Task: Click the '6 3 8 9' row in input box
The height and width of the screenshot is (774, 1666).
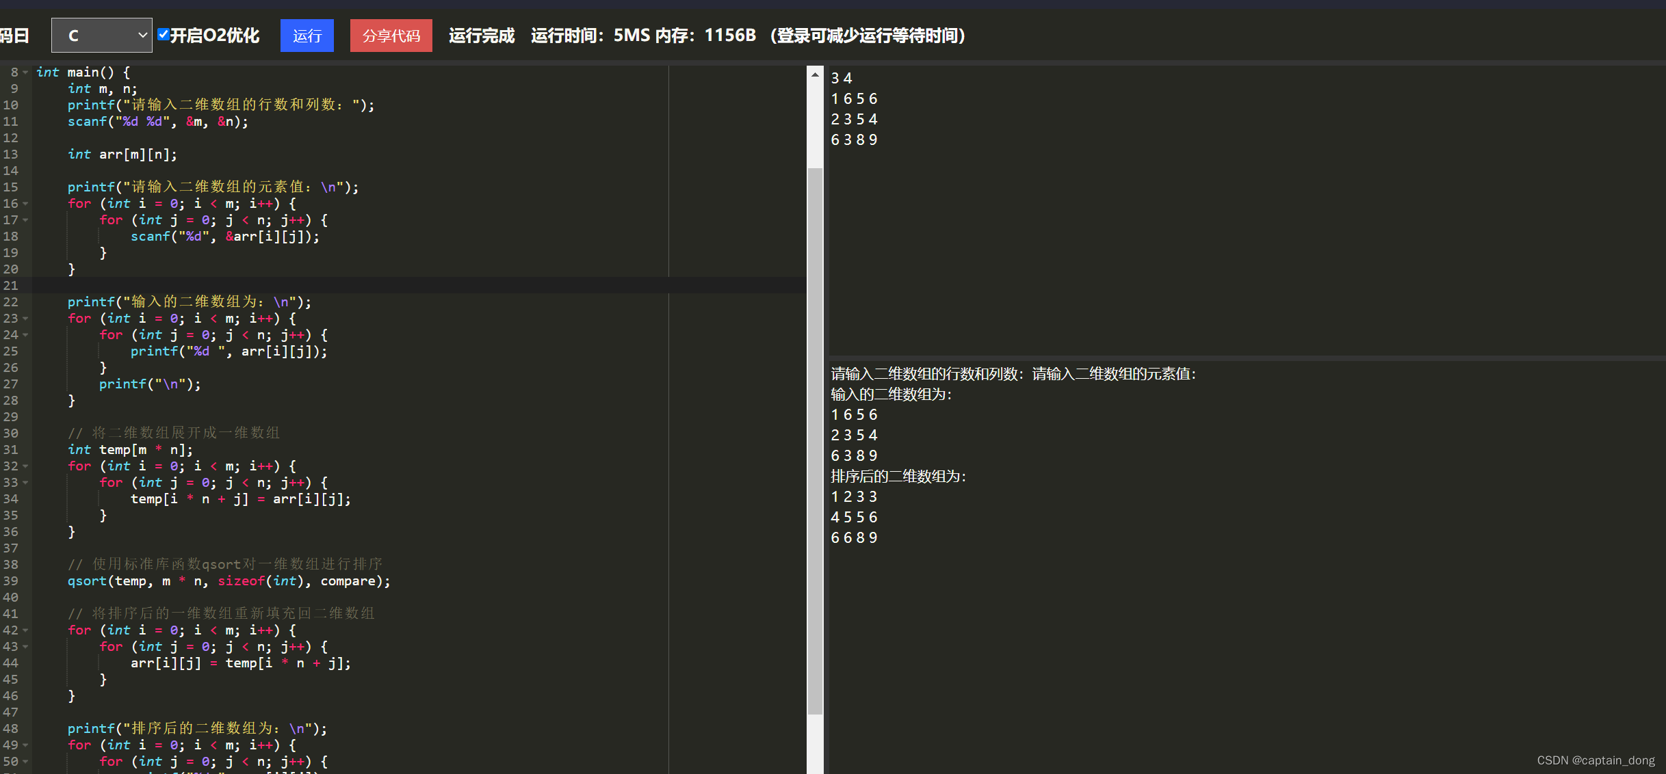Action: coord(854,139)
